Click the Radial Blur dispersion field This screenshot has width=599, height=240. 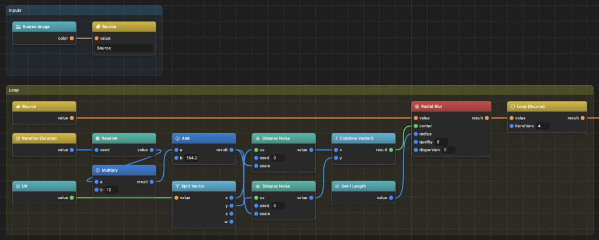coord(449,150)
